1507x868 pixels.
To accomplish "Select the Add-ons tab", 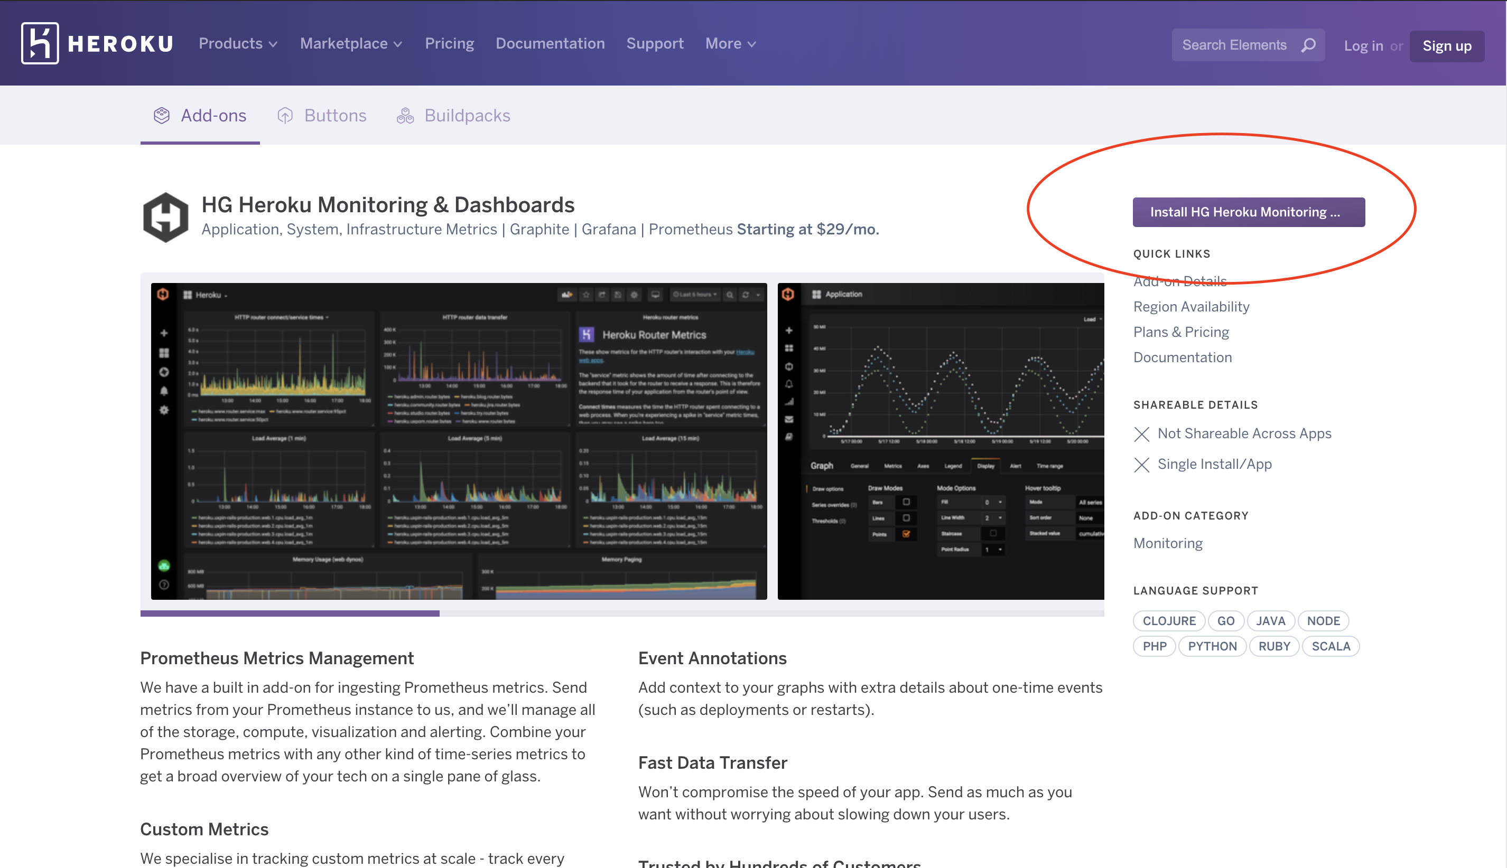I will (x=200, y=116).
